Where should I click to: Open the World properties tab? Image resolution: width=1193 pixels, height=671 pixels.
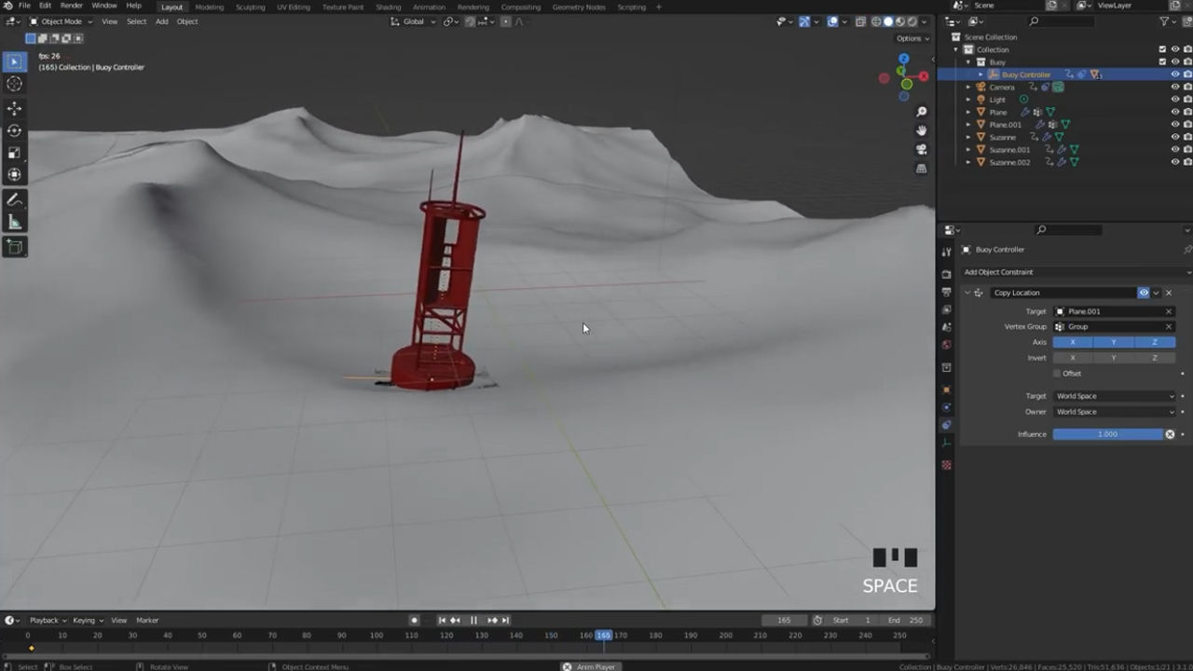(x=946, y=345)
